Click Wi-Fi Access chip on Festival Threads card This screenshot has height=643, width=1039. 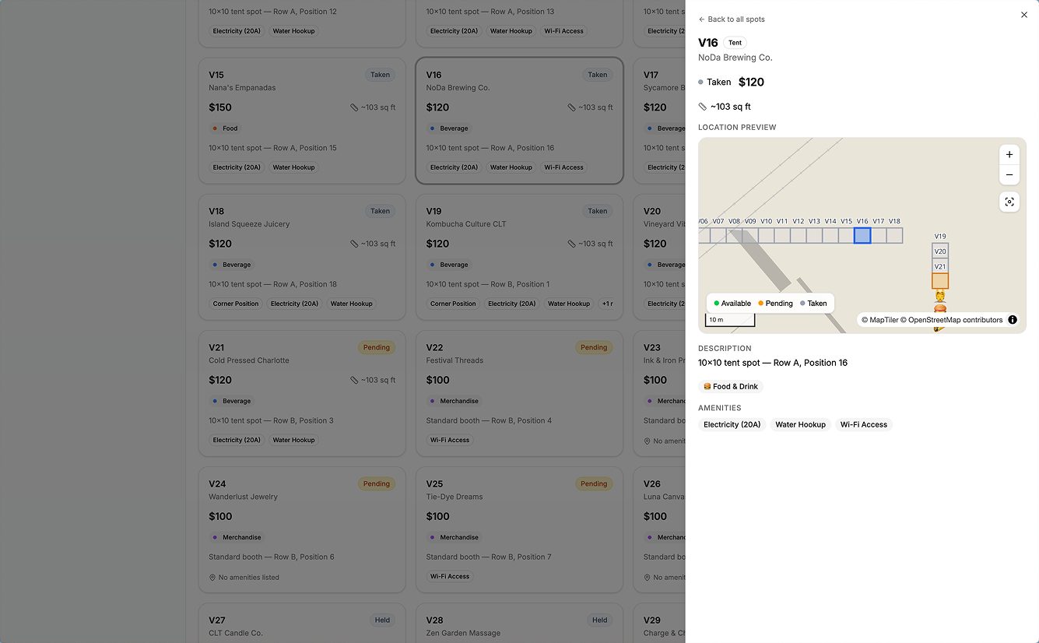click(450, 440)
